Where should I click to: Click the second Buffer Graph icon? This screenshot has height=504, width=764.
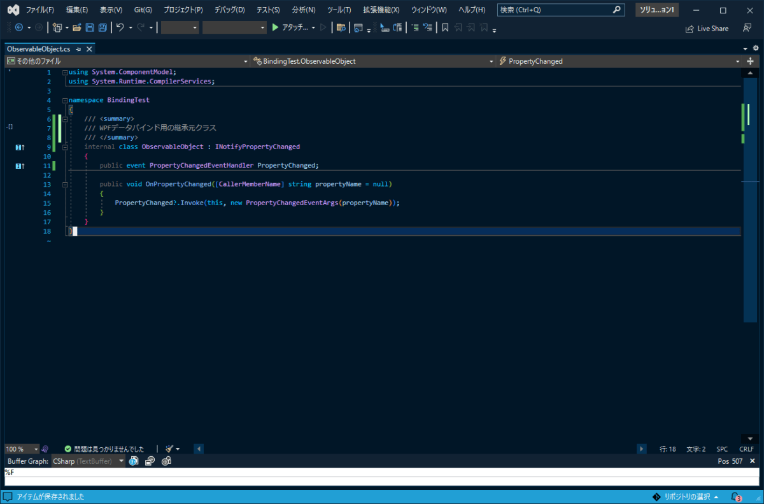coord(150,461)
